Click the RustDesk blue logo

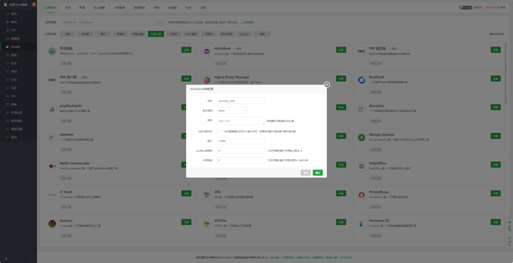pos(361,80)
